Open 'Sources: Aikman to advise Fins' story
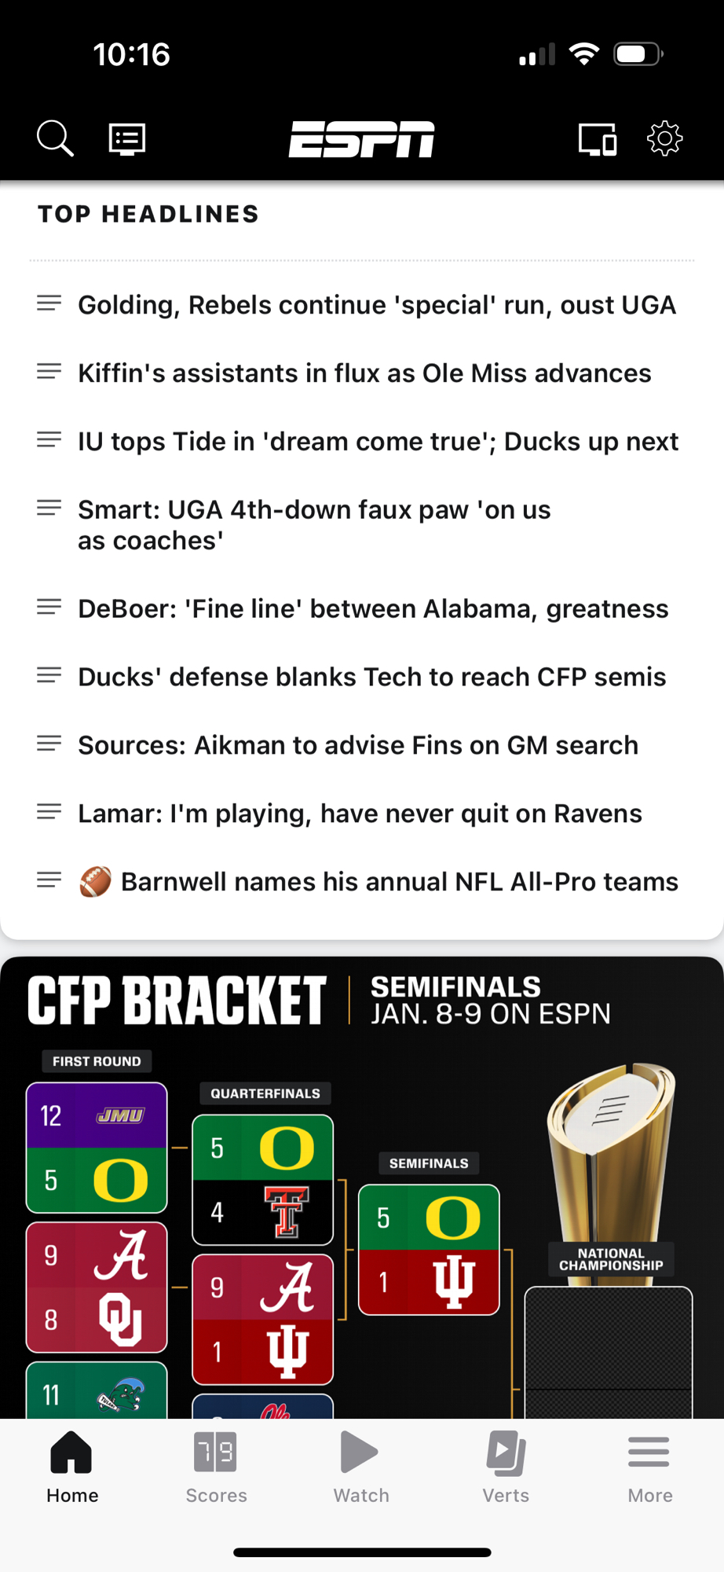 (358, 745)
